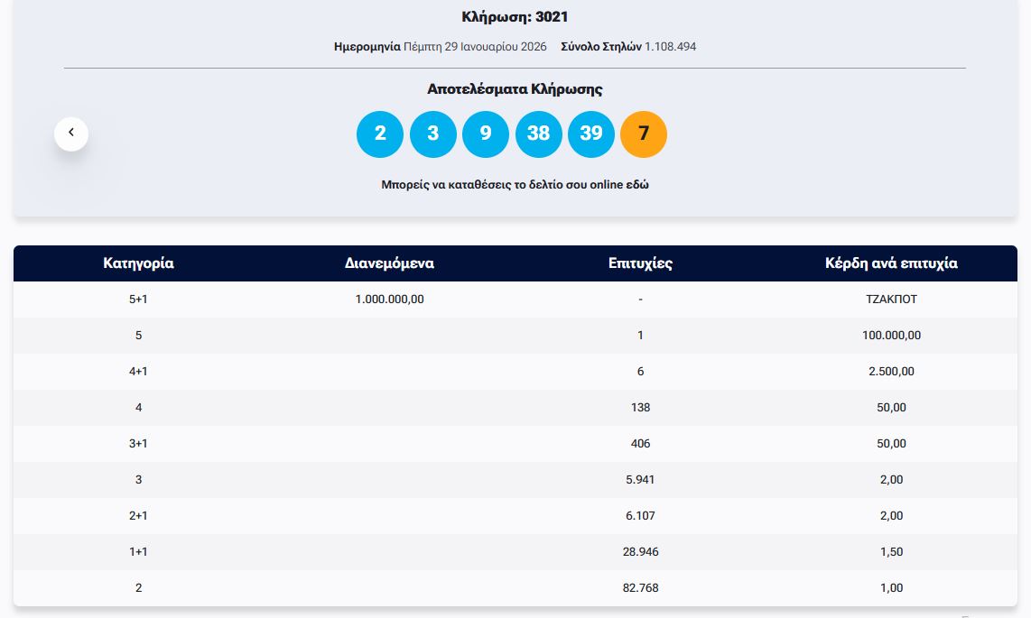Click the Κέρδη ανά επιτυχία column header
The image size is (1031, 618).
890,263
